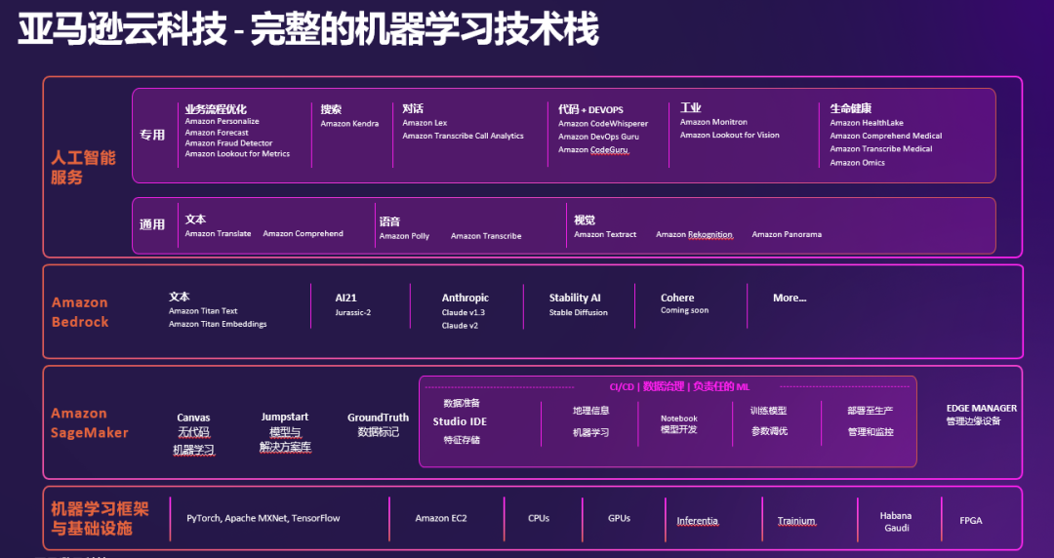This screenshot has width=1054, height=558.
Task: Select Amazon Transcribe Call Analytics
Action: click(x=464, y=136)
